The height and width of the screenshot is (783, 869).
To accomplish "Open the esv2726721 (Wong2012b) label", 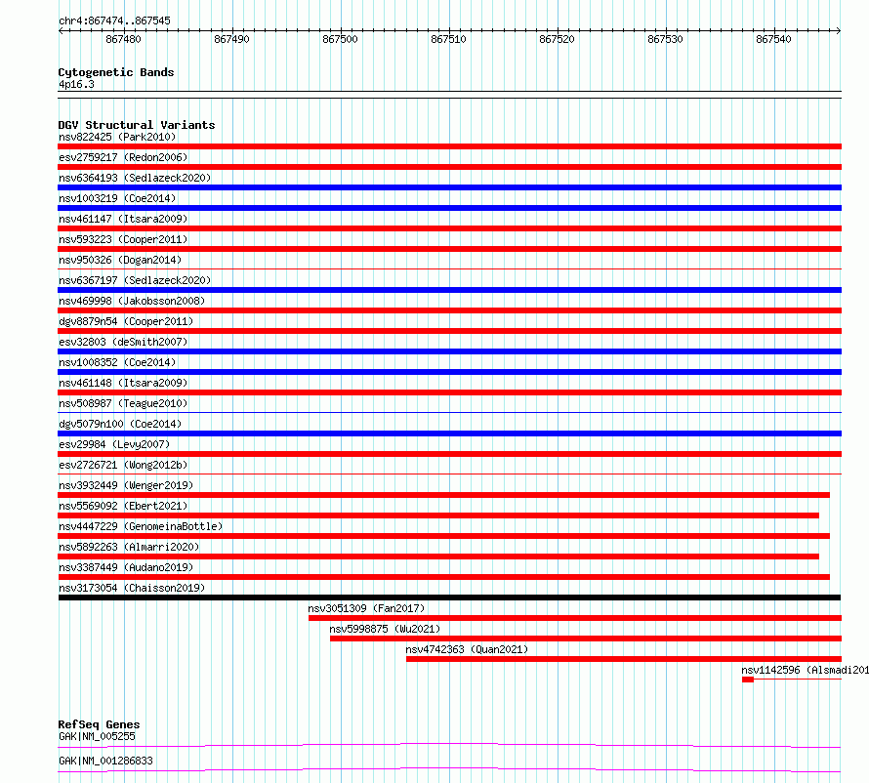I will click(123, 465).
